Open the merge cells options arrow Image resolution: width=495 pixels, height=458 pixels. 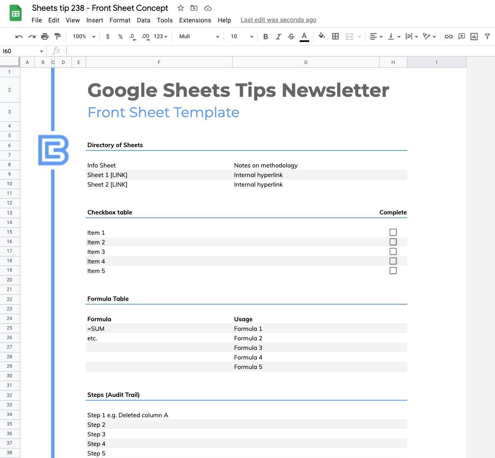coord(359,37)
